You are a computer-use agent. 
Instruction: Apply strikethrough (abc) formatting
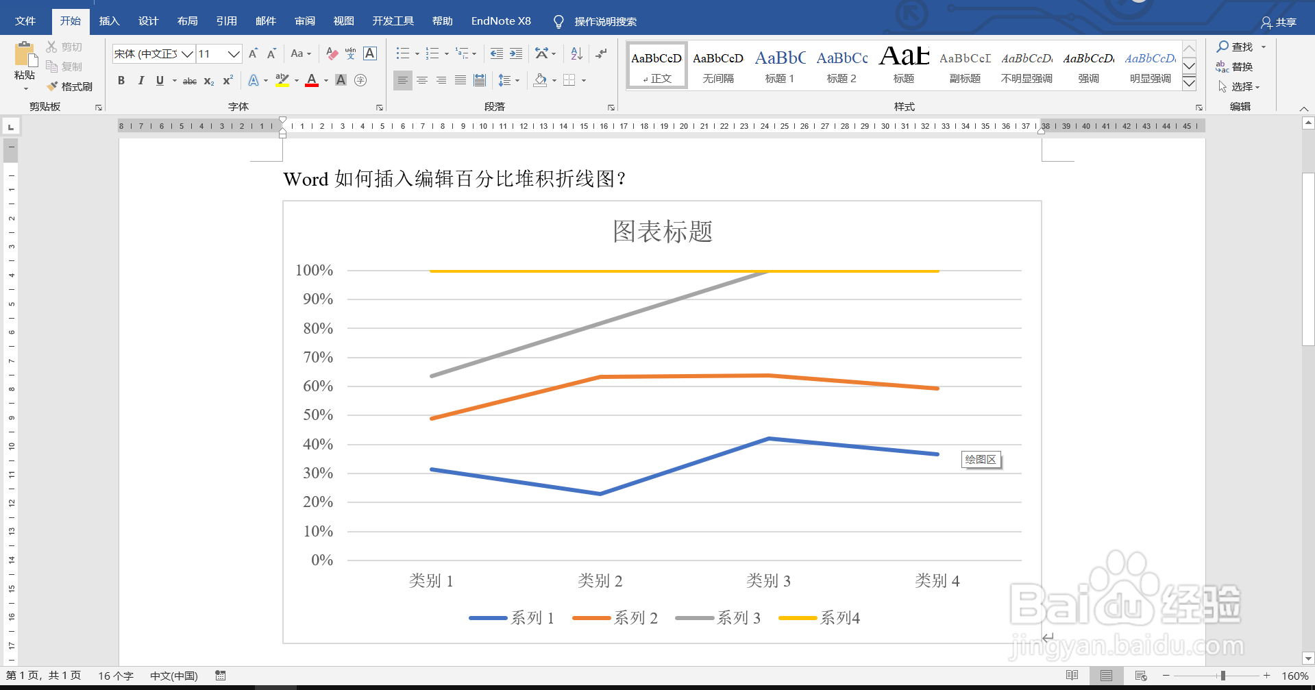tap(190, 81)
